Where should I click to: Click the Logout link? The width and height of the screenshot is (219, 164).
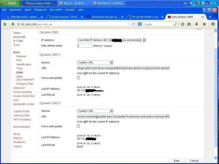pyautogui.click(x=18, y=146)
